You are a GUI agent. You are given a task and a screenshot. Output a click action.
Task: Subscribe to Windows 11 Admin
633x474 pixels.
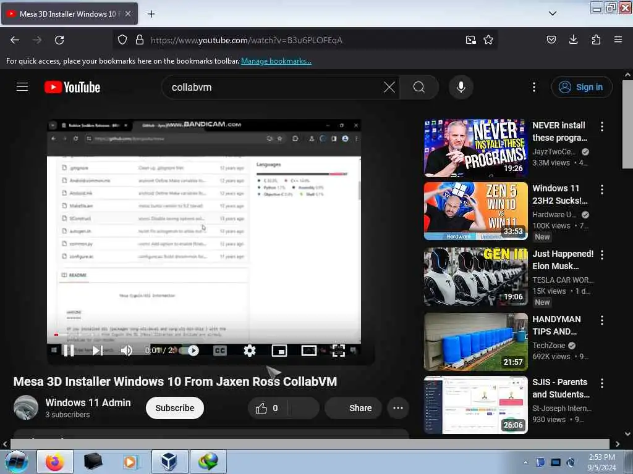[175, 408]
